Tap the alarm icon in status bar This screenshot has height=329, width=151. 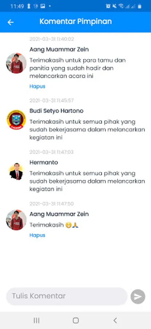pos(108,6)
